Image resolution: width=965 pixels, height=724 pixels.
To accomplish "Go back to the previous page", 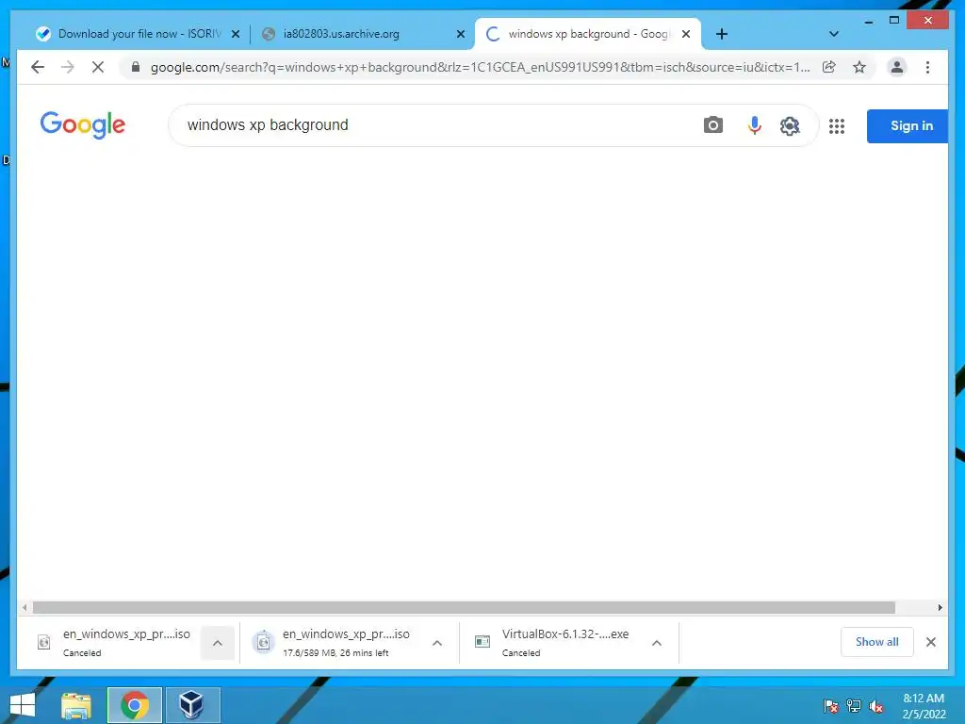I will point(38,67).
